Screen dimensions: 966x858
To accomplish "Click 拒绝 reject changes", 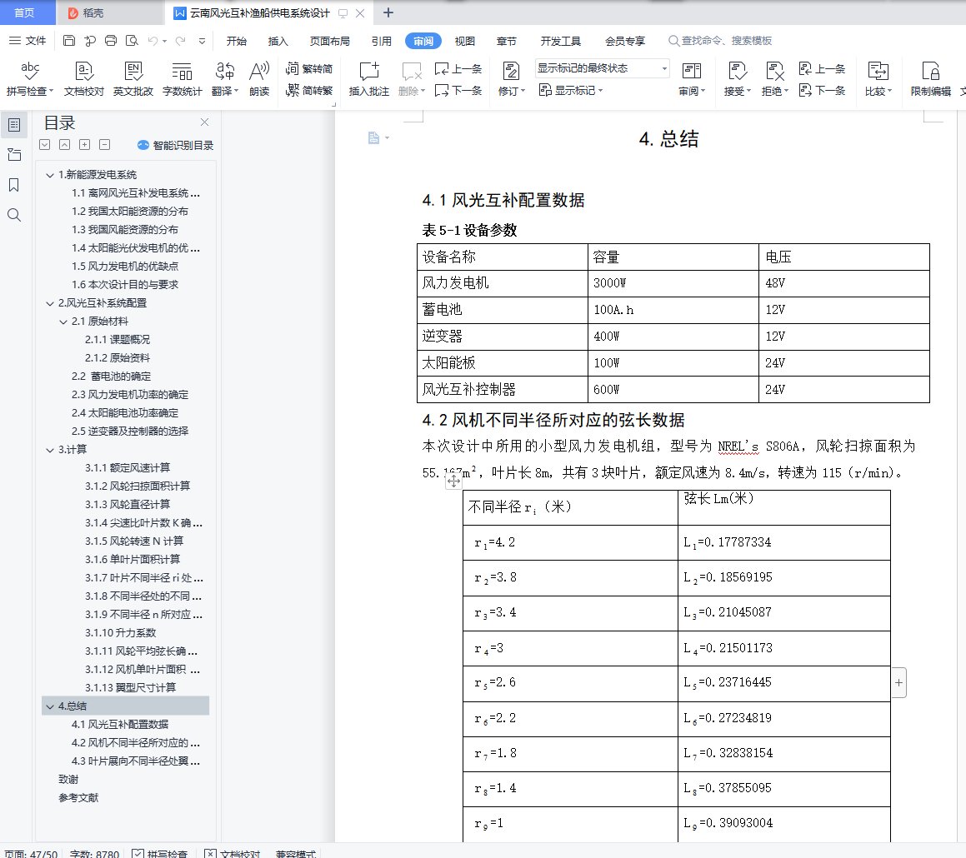I will click(774, 79).
